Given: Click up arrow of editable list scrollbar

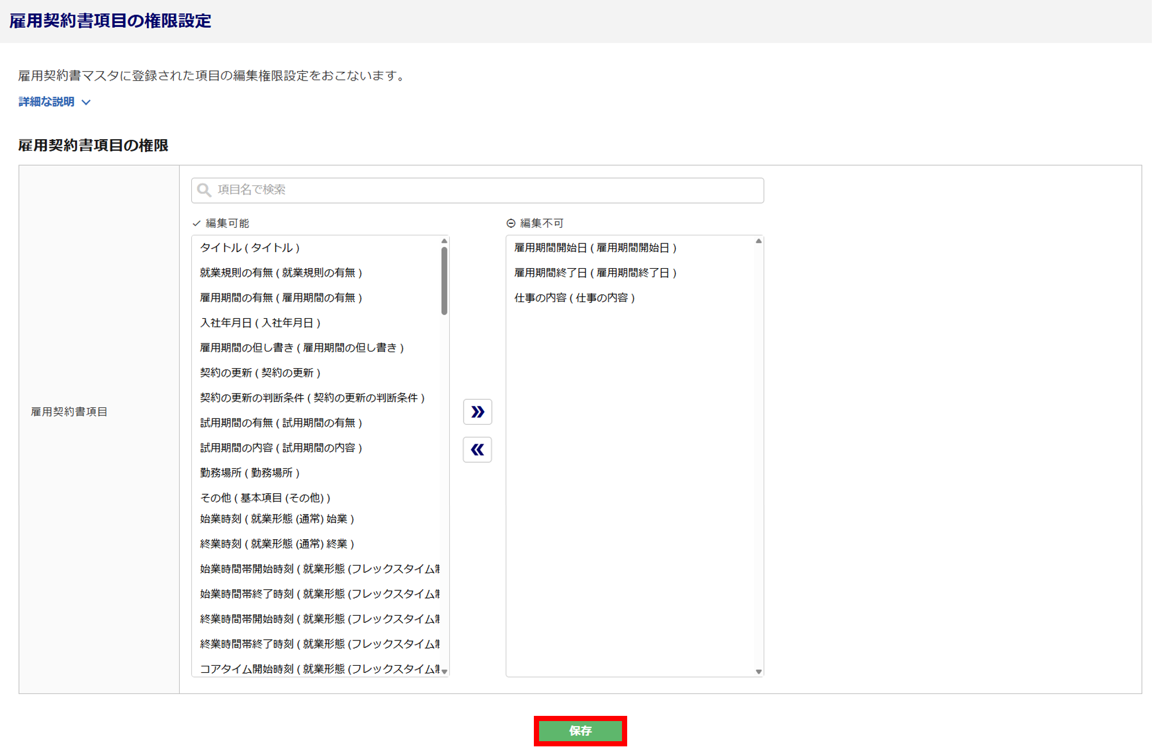Looking at the screenshot, I should (x=444, y=241).
